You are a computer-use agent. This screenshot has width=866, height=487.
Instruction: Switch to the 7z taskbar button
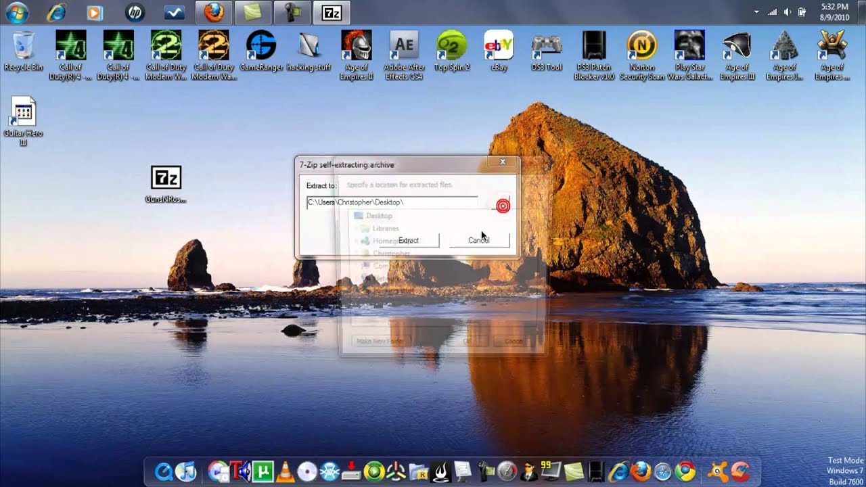[x=332, y=12]
